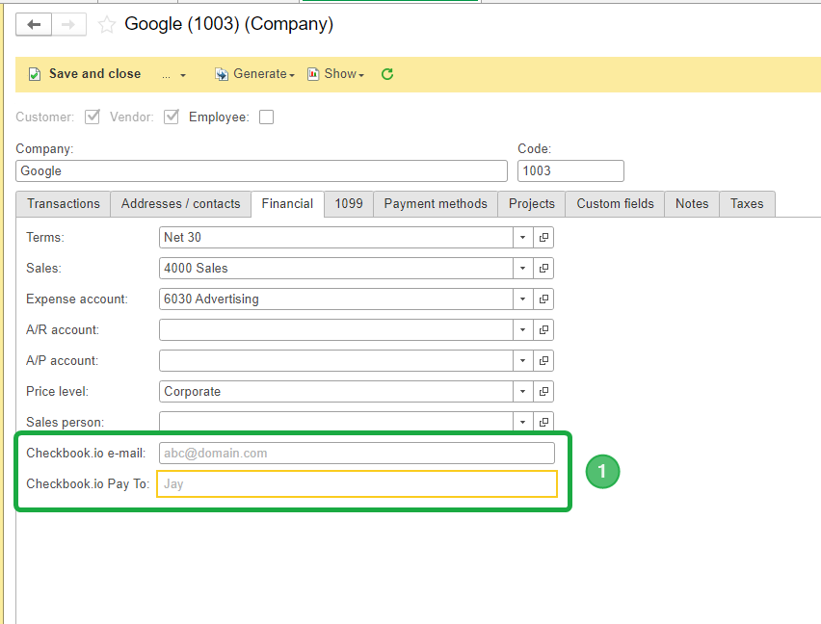Open the Payment methods tab
The width and height of the screenshot is (821, 624).
(x=436, y=203)
